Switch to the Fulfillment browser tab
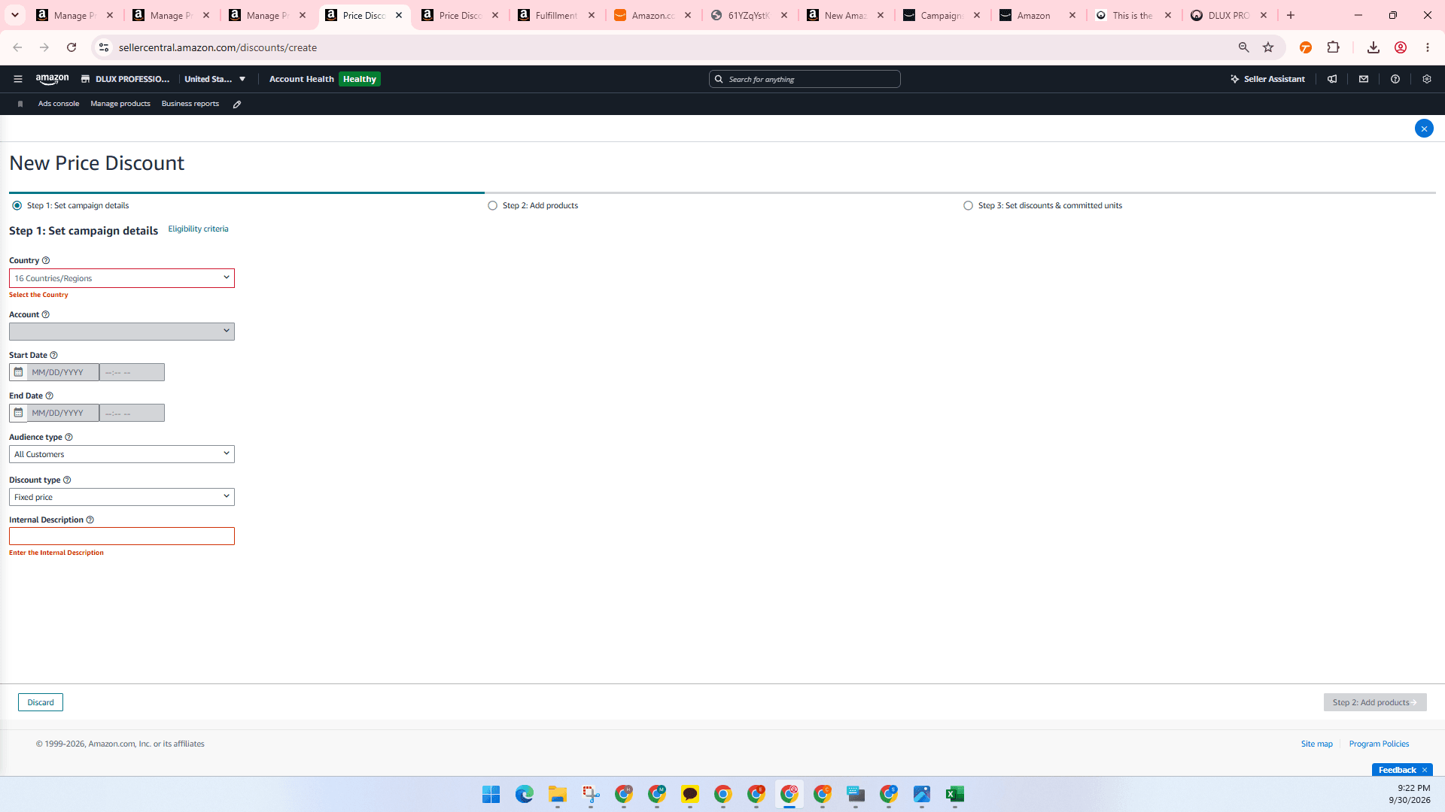 555,15
